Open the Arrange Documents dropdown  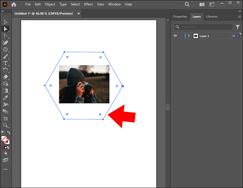tap(202, 5)
